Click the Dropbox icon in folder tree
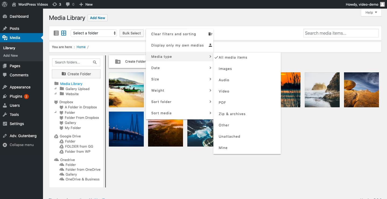Screen dimensions: 387x199 (x=56, y=102)
